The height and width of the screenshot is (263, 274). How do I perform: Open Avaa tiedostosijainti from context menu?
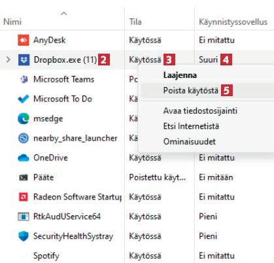coord(200,111)
